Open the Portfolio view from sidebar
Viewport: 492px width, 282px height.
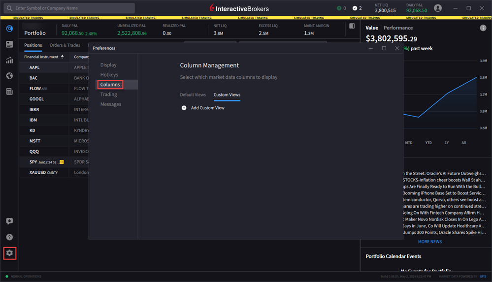tap(9, 29)
